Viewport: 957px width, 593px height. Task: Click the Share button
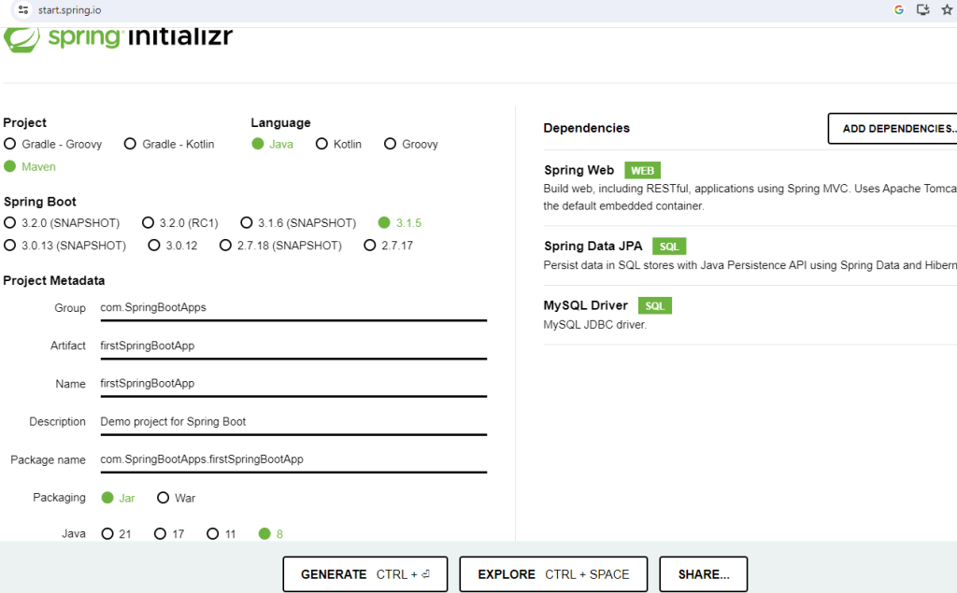click(704, 574)
